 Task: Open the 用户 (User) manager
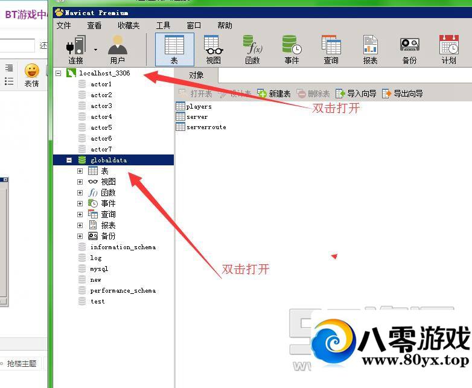(x=118, y=49)
